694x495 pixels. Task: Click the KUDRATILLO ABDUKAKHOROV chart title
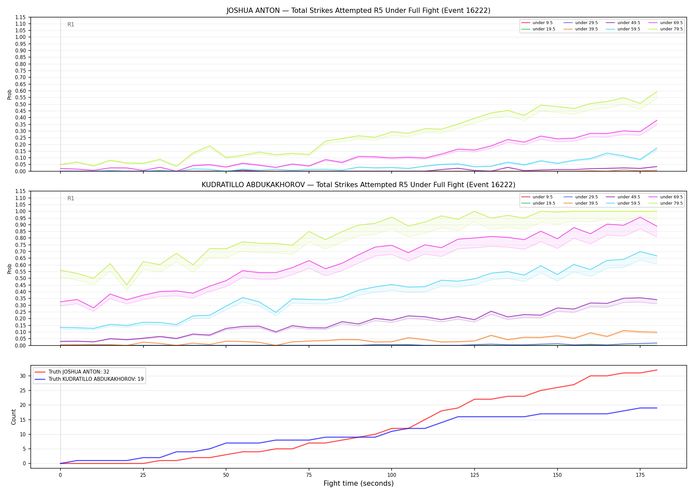coord(358,185)
